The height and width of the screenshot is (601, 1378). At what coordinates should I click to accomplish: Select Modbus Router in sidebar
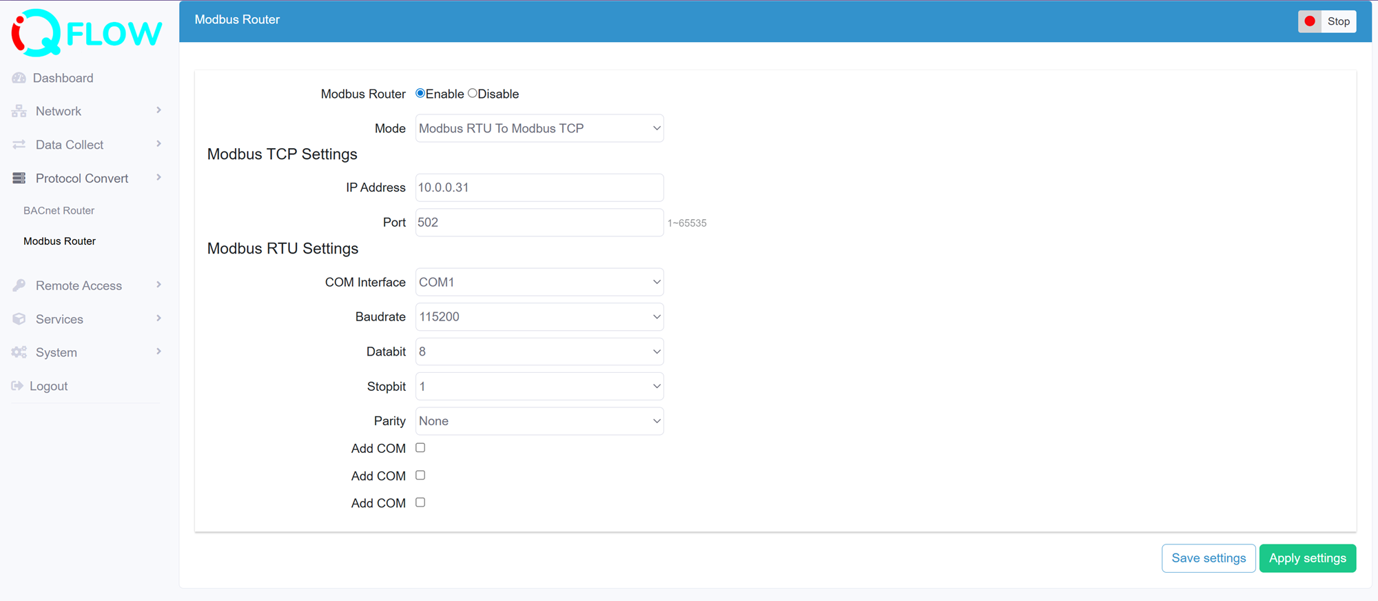tap(59, 241)
